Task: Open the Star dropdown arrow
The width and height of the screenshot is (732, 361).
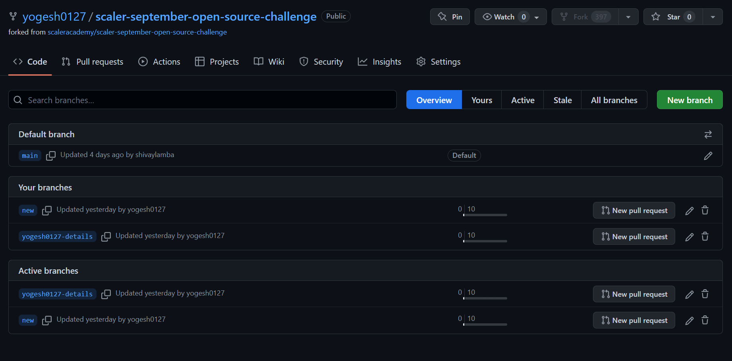Action: (713, 17)
